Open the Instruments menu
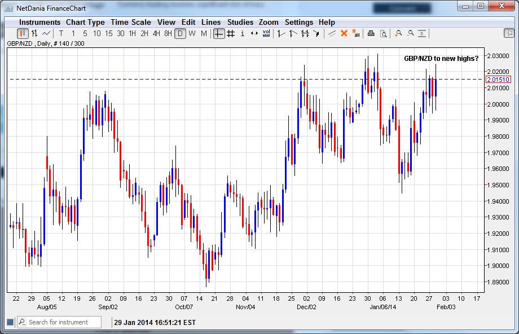The height and width of the screenshot is (334, 519). (x=39, y=22)
